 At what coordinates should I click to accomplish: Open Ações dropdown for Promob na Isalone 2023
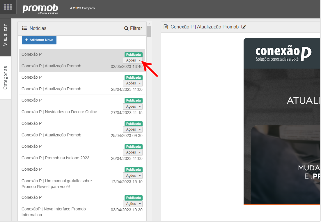133,152
